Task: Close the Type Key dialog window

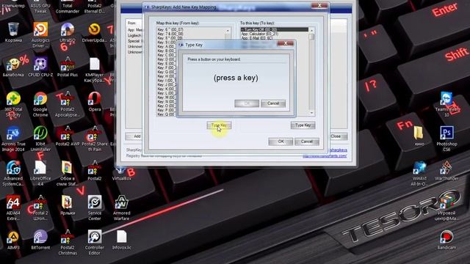Action: pyautogui.click(x=285, y=43)
